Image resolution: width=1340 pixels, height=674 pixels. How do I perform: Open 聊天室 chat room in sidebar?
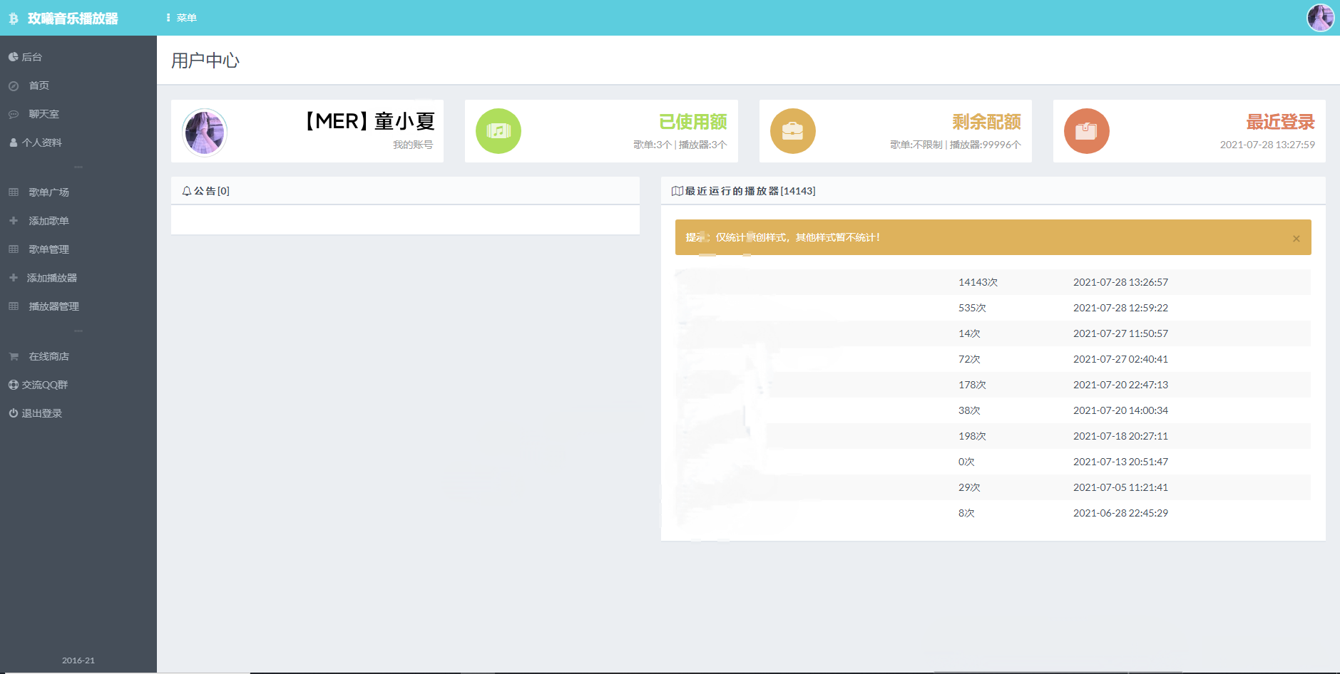44,114
